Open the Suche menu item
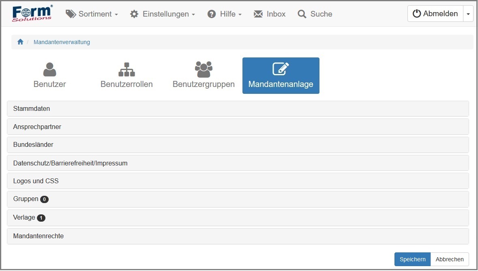The height and width of the screenshot is (271, 478). point(315,14)
